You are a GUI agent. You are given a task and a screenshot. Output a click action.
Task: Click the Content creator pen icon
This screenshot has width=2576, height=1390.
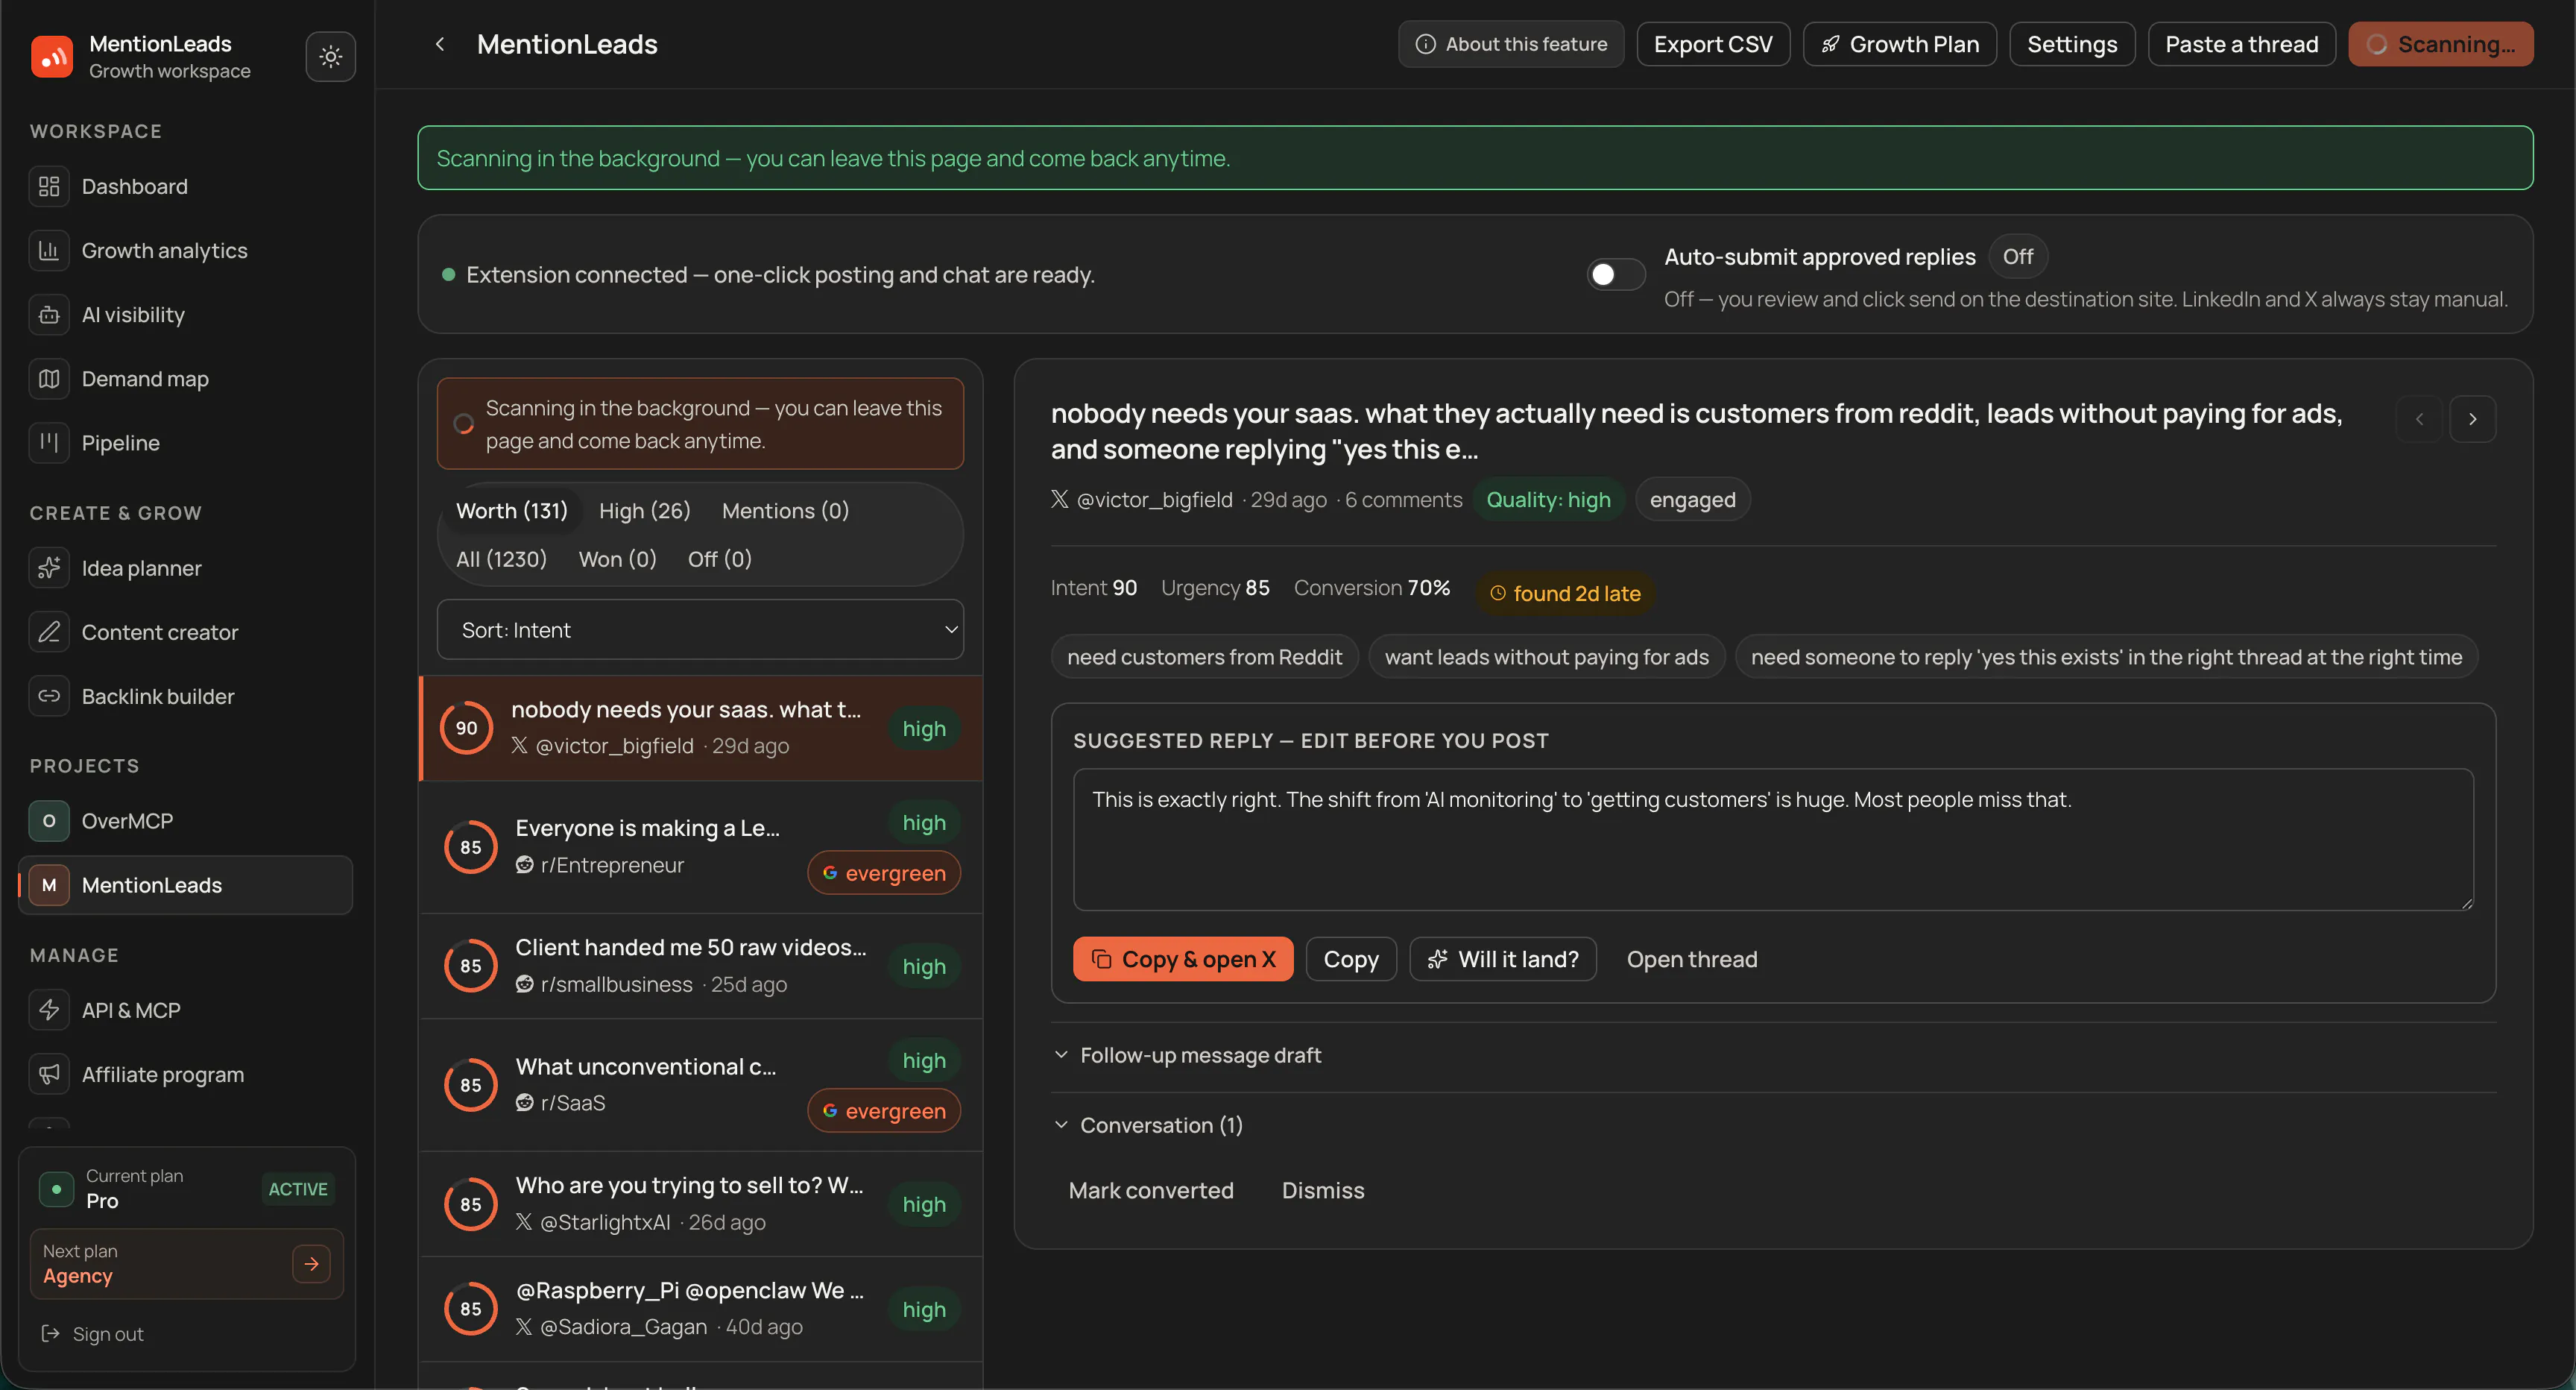[x=49, y=632]
